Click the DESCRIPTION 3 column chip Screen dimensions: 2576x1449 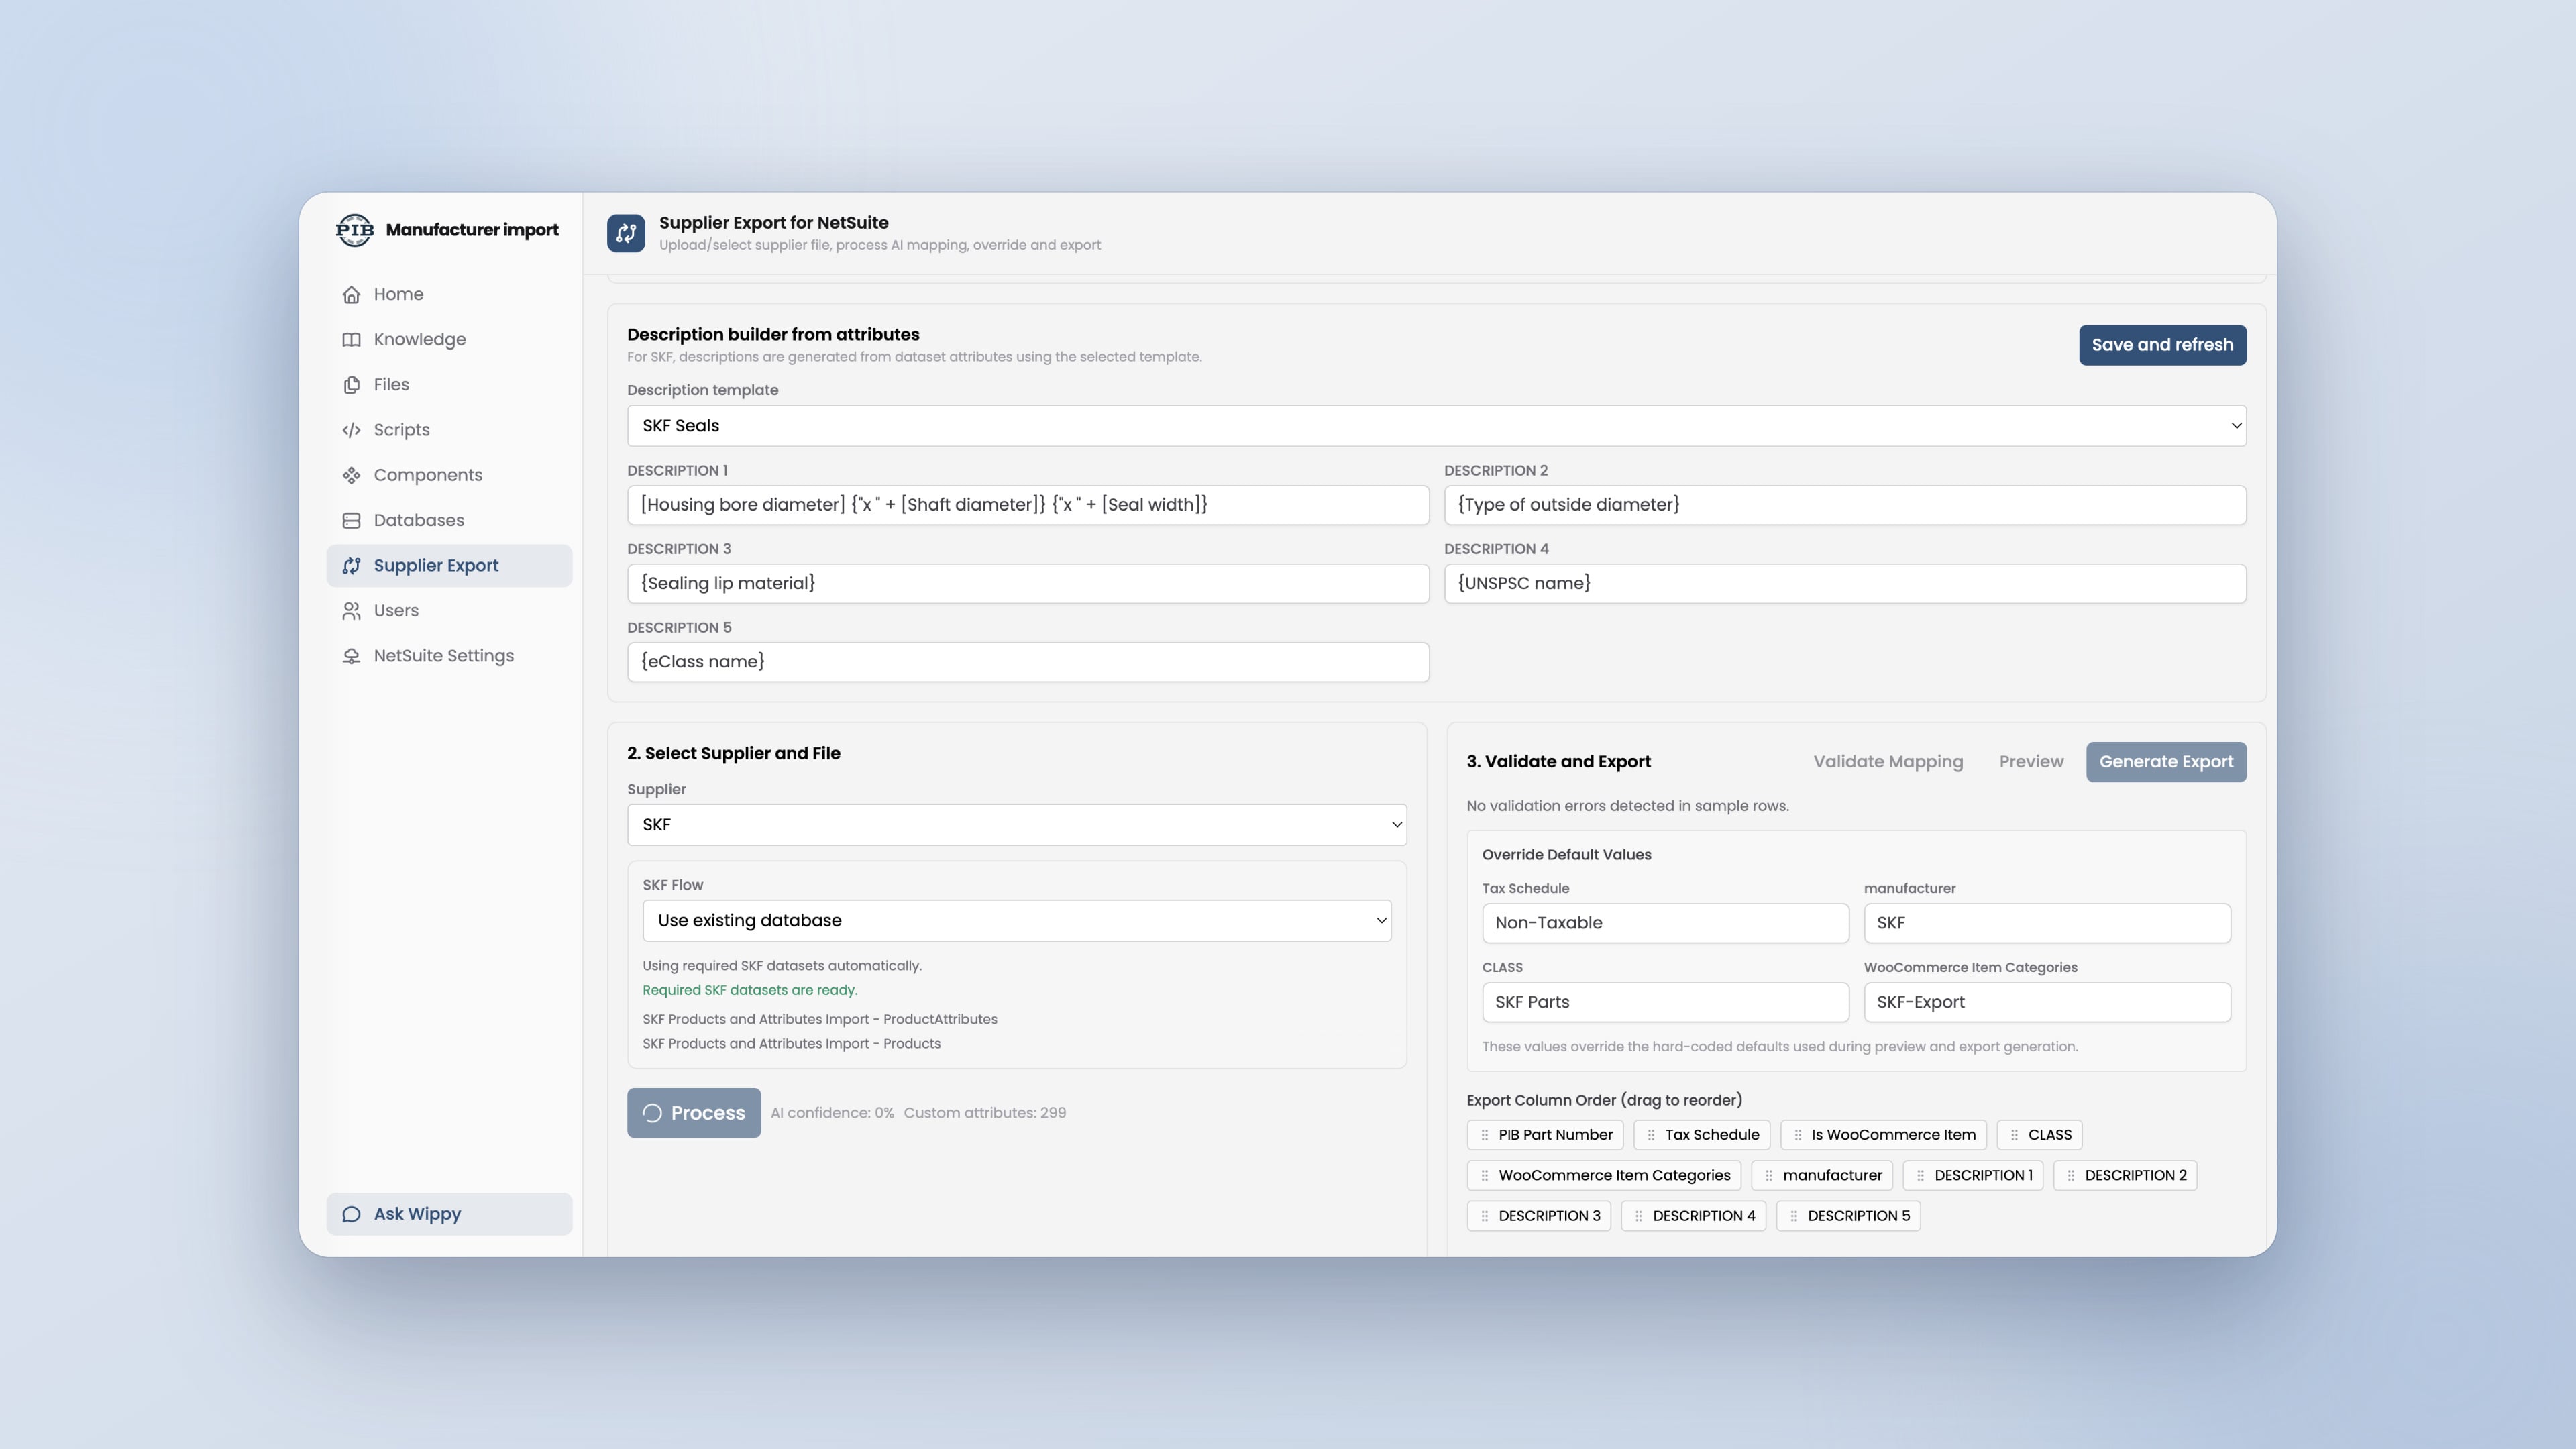[1538, 1216]
